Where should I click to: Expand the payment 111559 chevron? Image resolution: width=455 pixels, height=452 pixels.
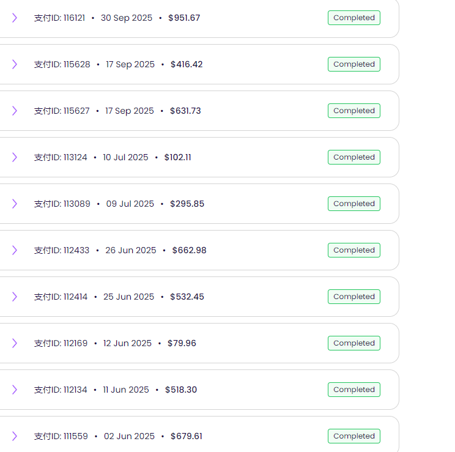tap(15, 436)
